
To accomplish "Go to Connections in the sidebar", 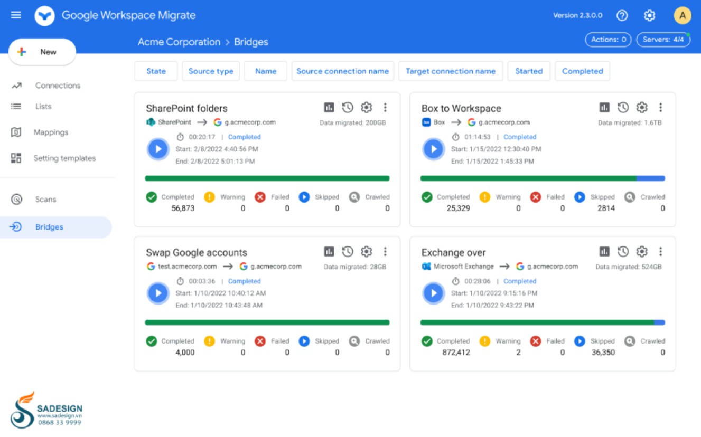I will (x=58, y=85).
